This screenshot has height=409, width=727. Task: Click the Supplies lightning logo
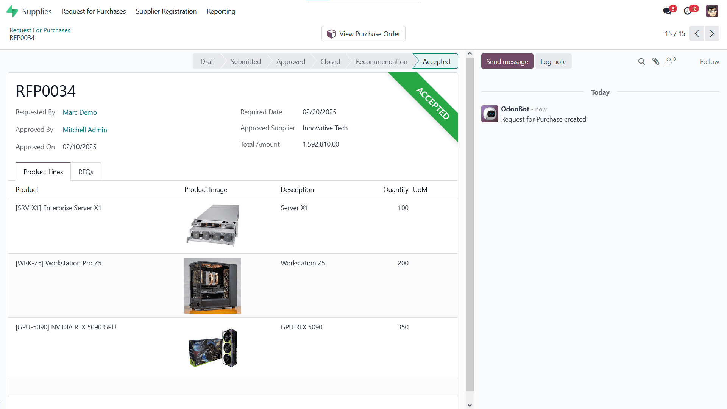[x=12, y=11]
